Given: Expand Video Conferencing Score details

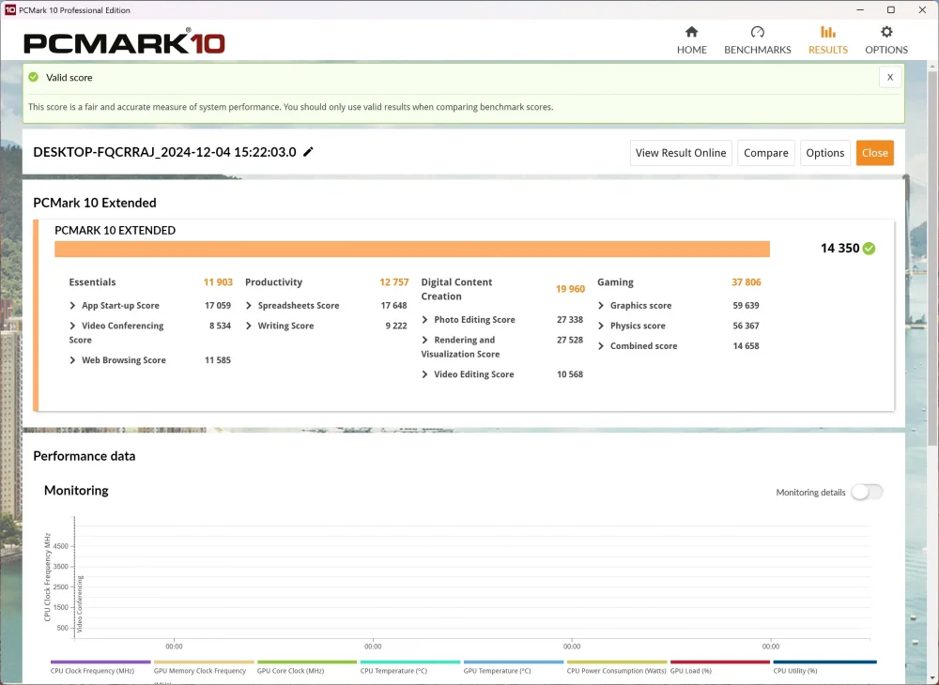Looking at the screenshot, I should click(x=72, y=326).
